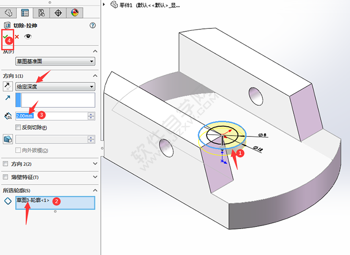Click the direction of extrusion selection box
Image resolution: width=350 pixels, height=255 pixels.
click(x=55, y=100)
